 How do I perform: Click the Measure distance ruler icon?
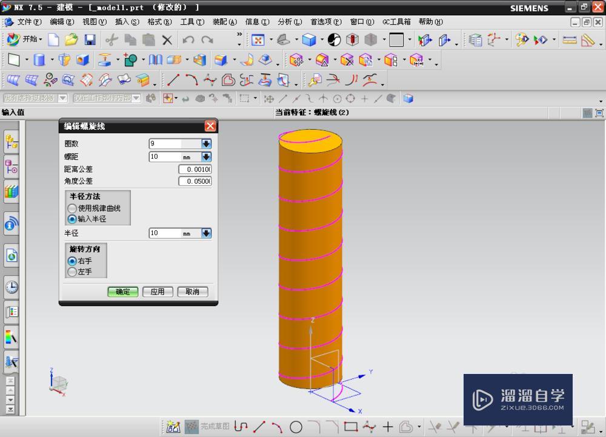pyautogui.click(x=569, y=40)
